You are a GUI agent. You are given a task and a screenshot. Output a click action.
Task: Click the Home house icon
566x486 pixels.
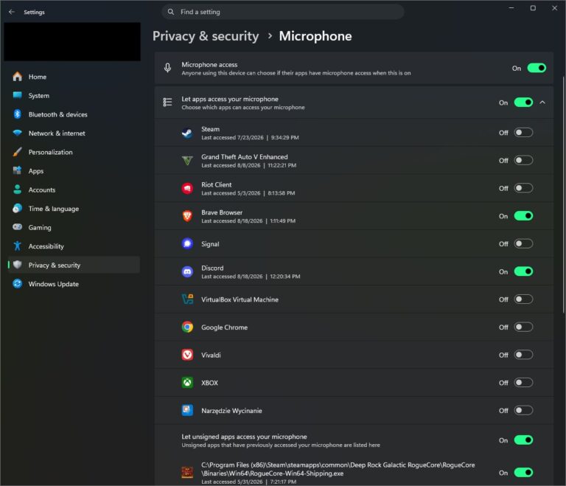(18, 77)
